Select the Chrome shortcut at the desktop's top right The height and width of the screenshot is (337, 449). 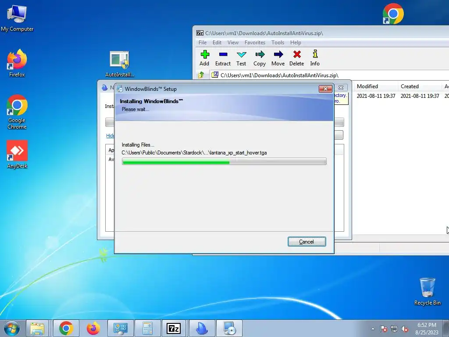[393, 14]
